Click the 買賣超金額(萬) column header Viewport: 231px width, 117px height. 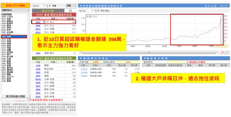[x=175, y=65]
